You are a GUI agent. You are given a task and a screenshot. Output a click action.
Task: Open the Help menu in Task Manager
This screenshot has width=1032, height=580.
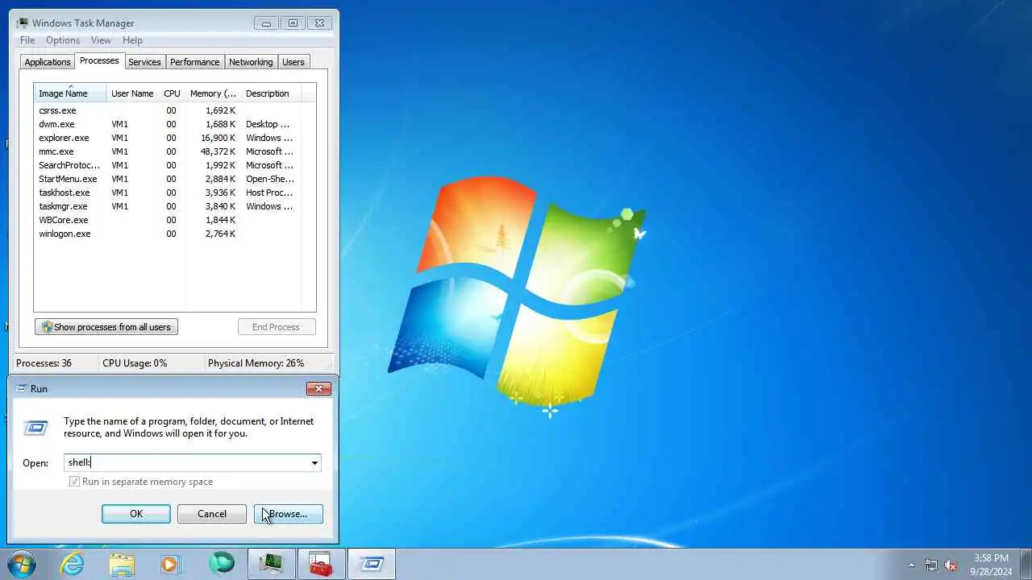click(x=132, y=40)
